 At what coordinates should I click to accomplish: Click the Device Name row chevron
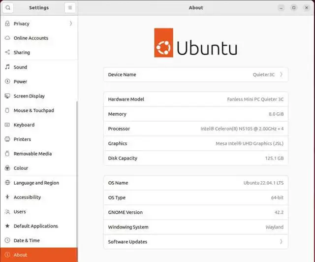(281, 74)
